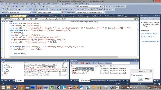
Task: Save the current file from the toolbar
Action: tap(13, 7)
